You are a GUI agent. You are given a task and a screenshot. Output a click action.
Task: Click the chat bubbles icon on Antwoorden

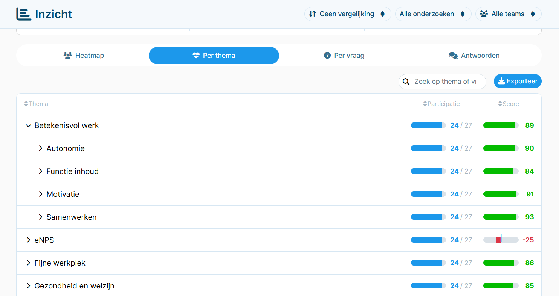pyautogui.click(x=453, y=56)
